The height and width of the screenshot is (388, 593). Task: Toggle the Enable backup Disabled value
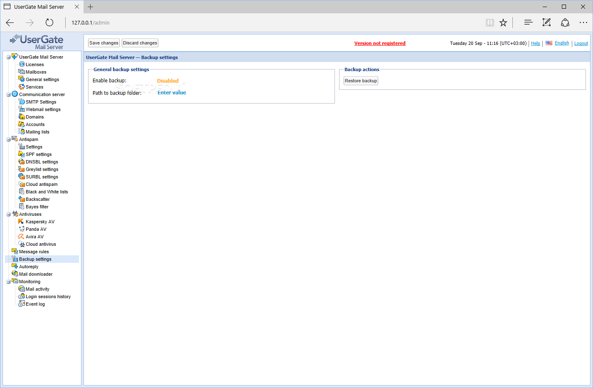point(168,81)
